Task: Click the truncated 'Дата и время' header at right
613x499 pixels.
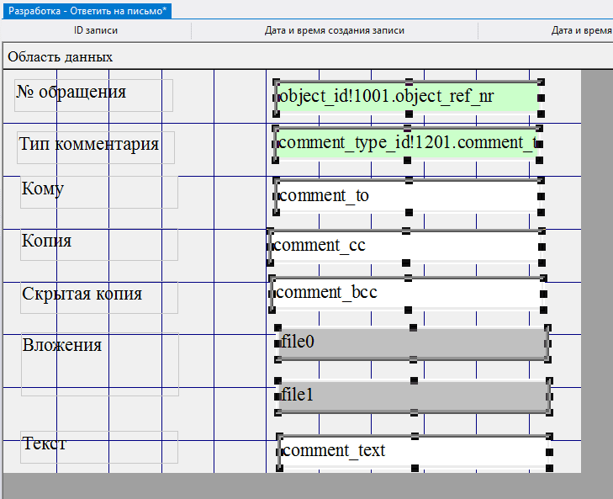Action: 580,30
